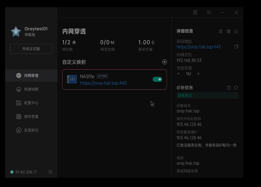
Task: Open 域名管理 in the sidebar
Action: [x=31, y=116]
